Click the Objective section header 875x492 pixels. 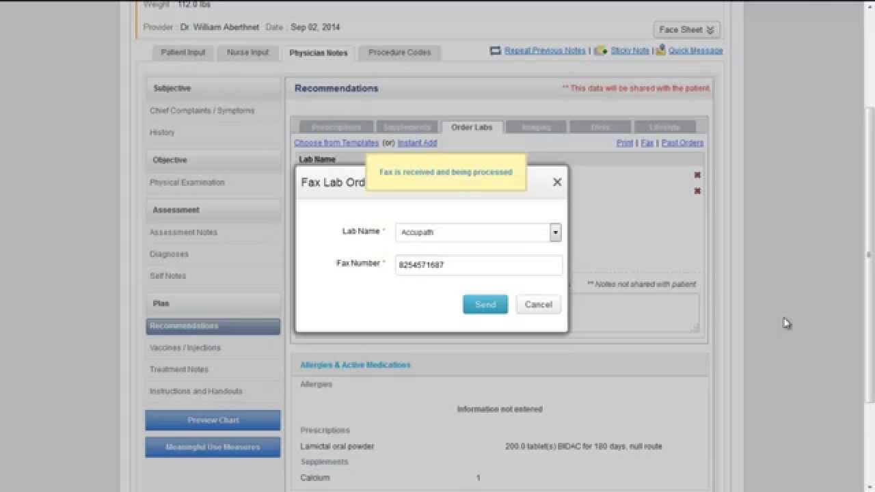[x=213, y=160]
